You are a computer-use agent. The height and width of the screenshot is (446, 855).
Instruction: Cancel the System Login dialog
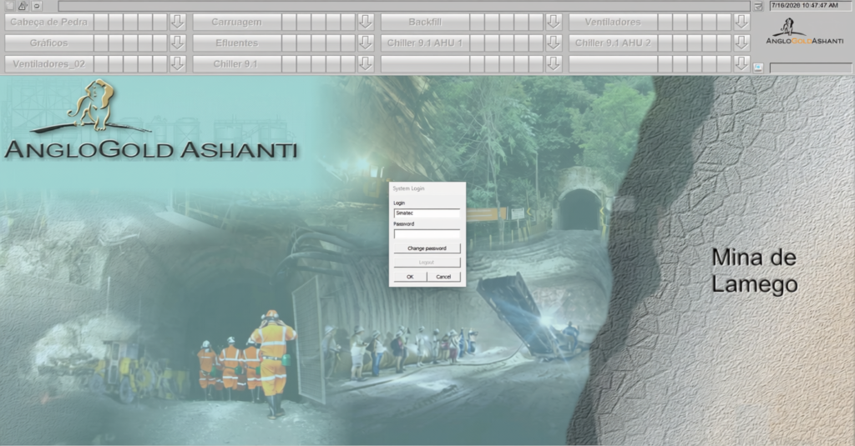444,277
